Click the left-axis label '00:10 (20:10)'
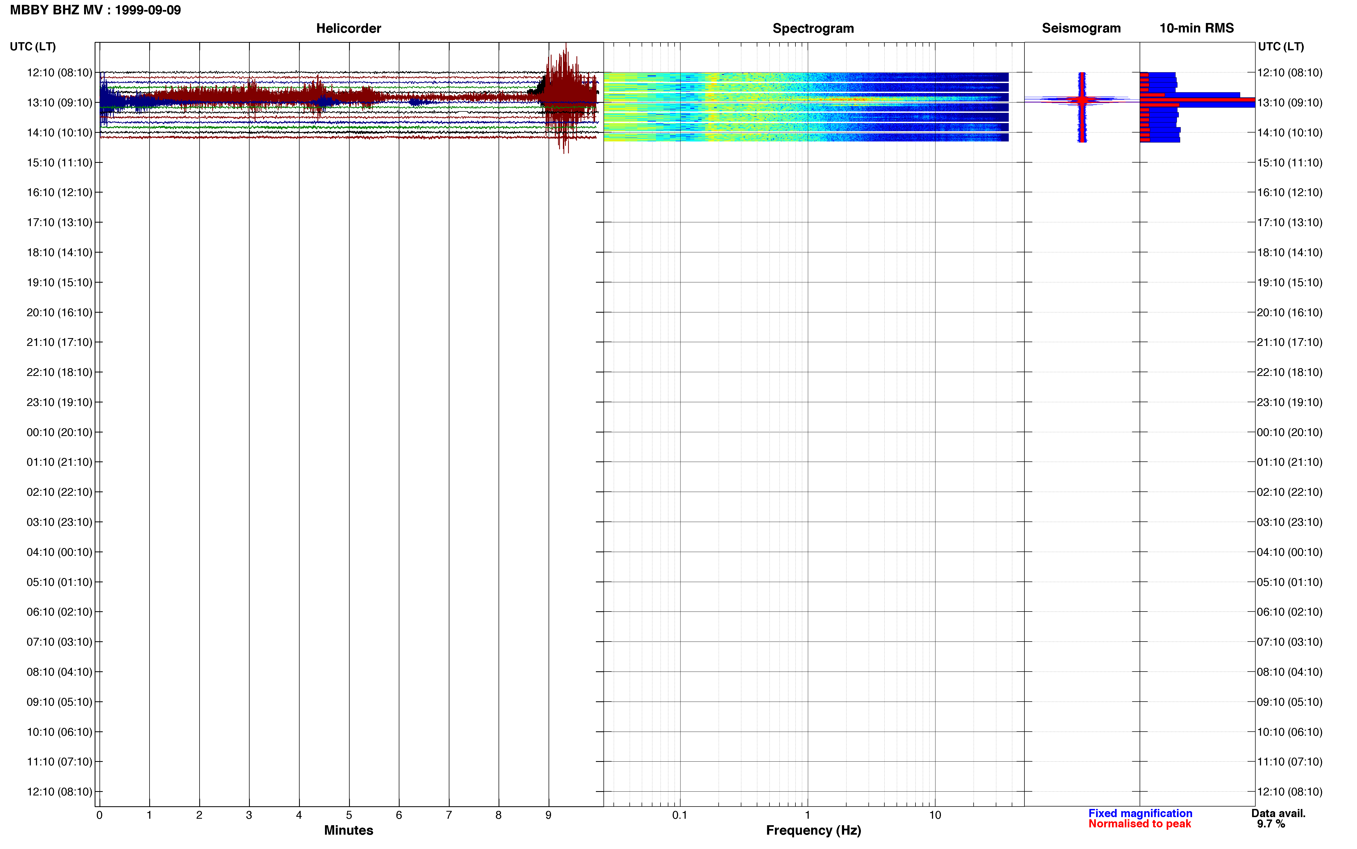This screenshot has height=849, width=1357. [59, 432]
